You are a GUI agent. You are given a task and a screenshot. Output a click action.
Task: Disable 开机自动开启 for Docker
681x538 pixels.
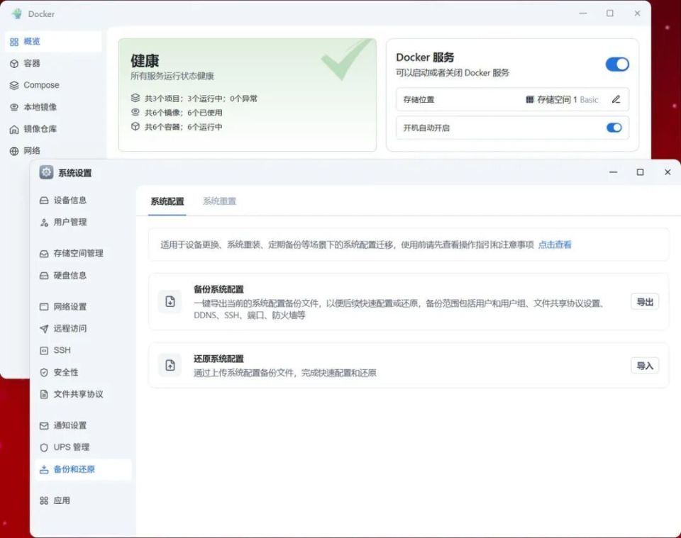614,128
